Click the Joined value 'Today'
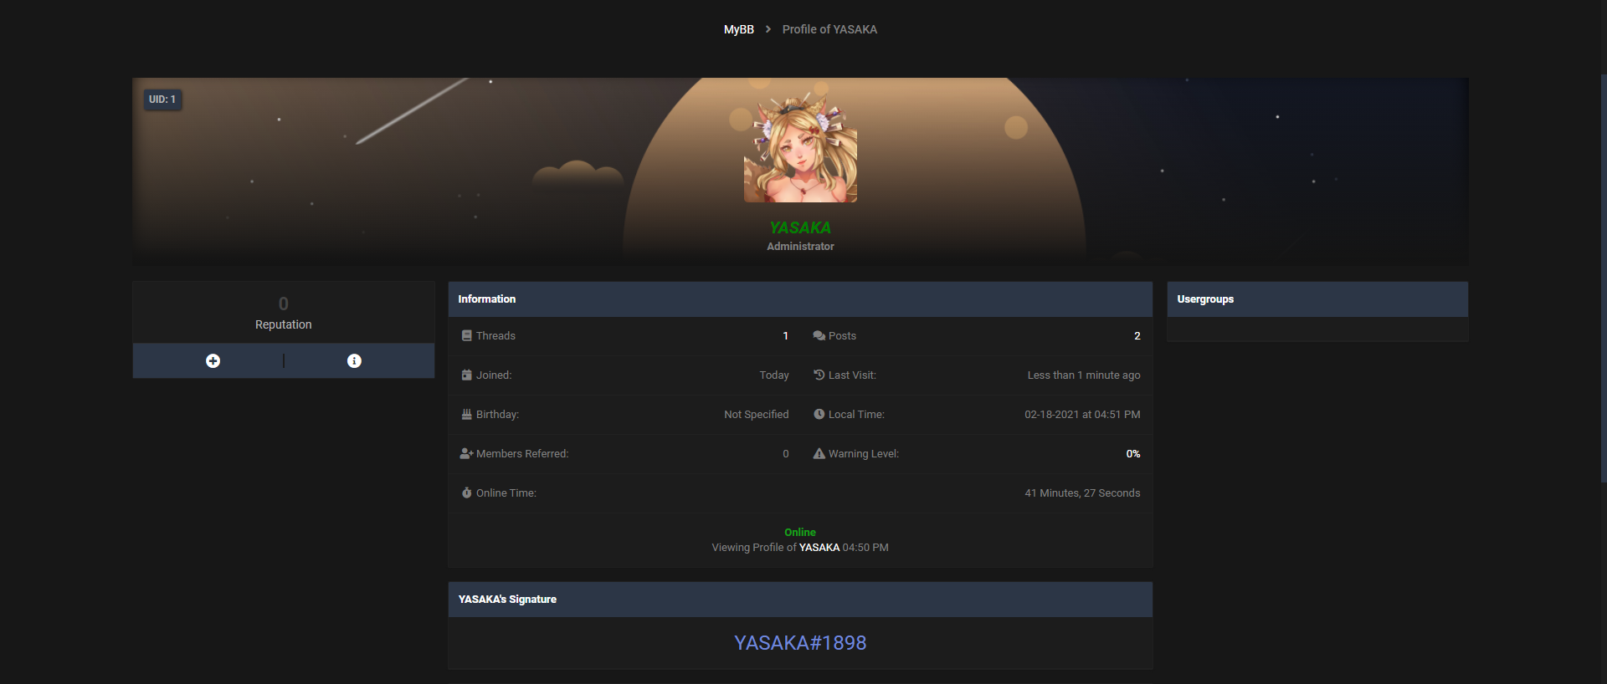This screenshot has height=684, width=1607. pyautogui.click(x=774, y=375)
